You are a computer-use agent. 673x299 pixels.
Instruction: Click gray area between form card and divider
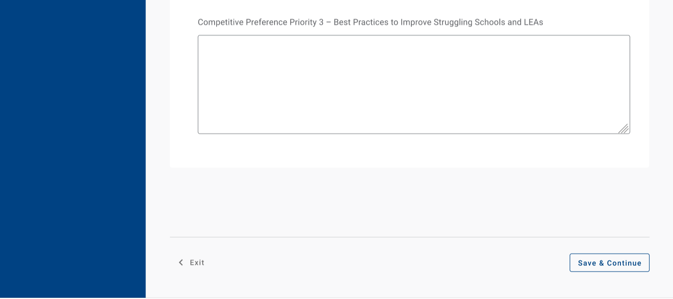[409, 202]
